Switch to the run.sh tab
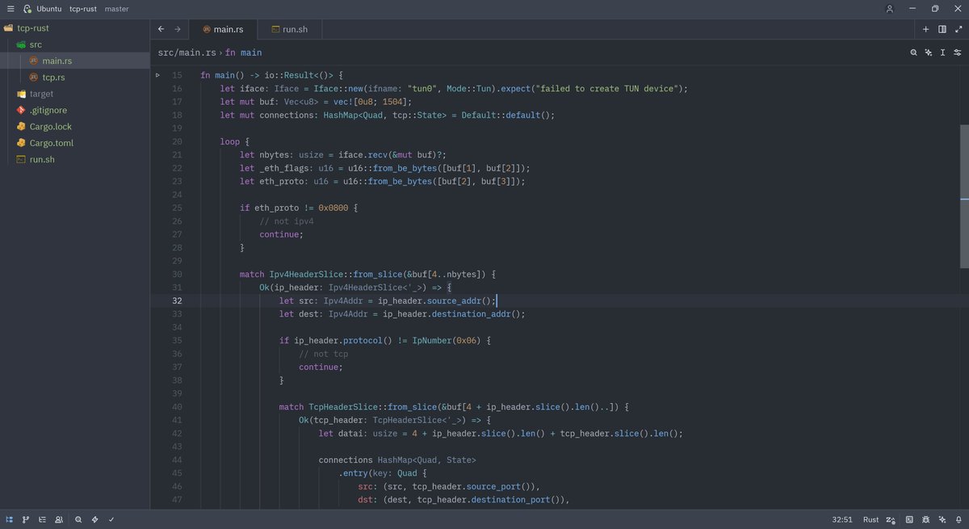 point(289,29)
